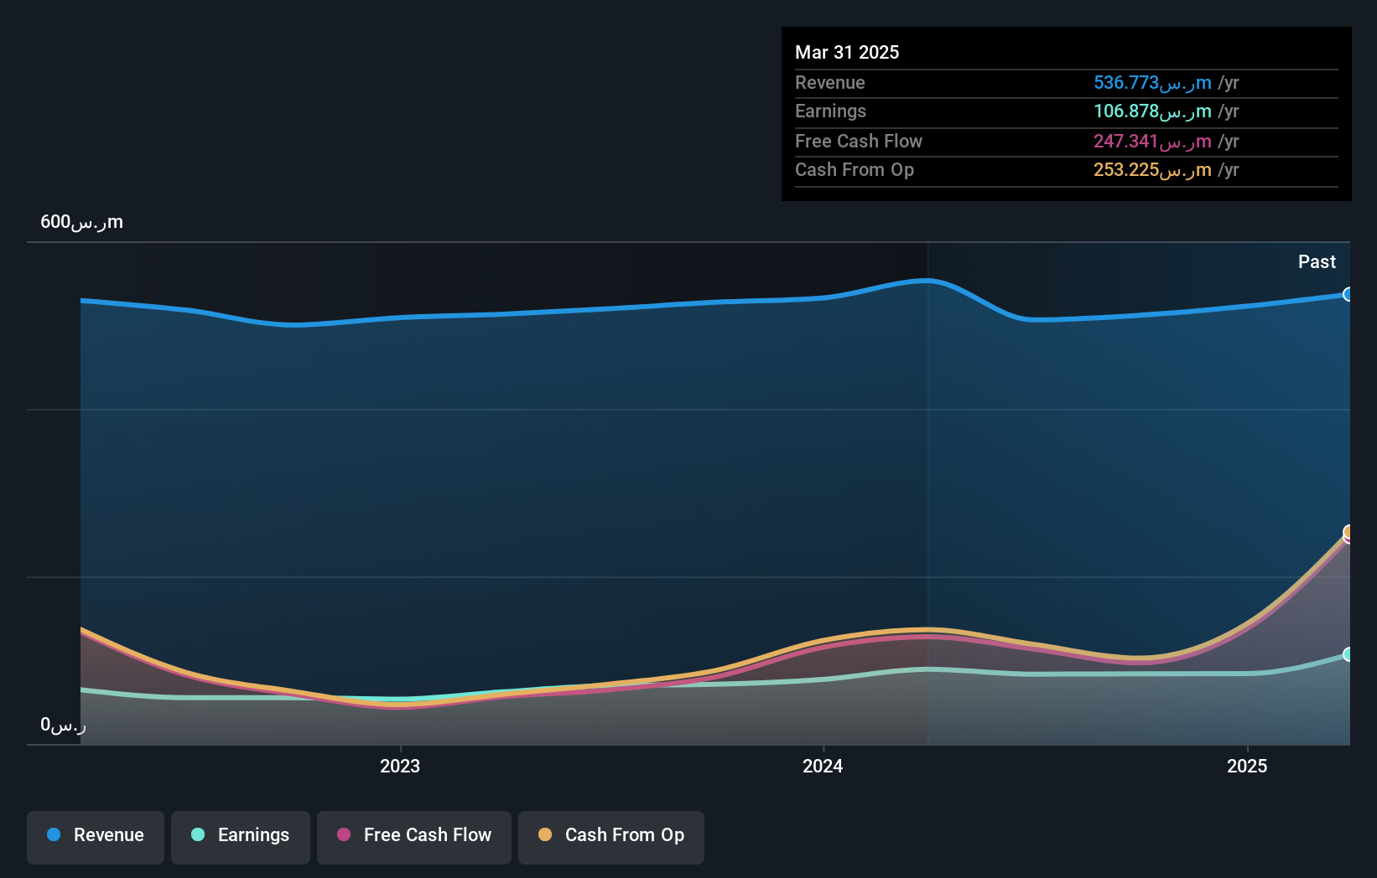Click the 2025 axis label

[1247, 766]
